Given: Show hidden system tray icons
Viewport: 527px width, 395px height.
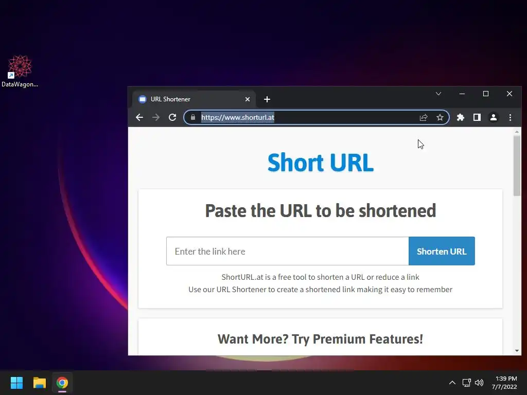Looking at the screenshot, I should pos(452,383).
